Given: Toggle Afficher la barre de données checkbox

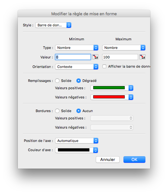Looking at the screenshot, I should click(104, 66).
